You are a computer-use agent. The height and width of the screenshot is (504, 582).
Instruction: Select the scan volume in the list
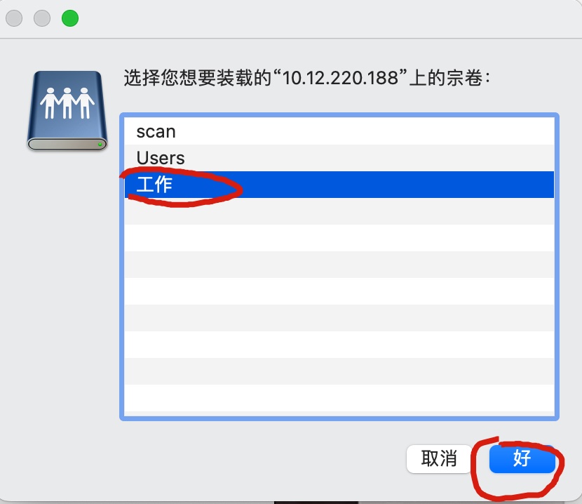tap(339, 131)
